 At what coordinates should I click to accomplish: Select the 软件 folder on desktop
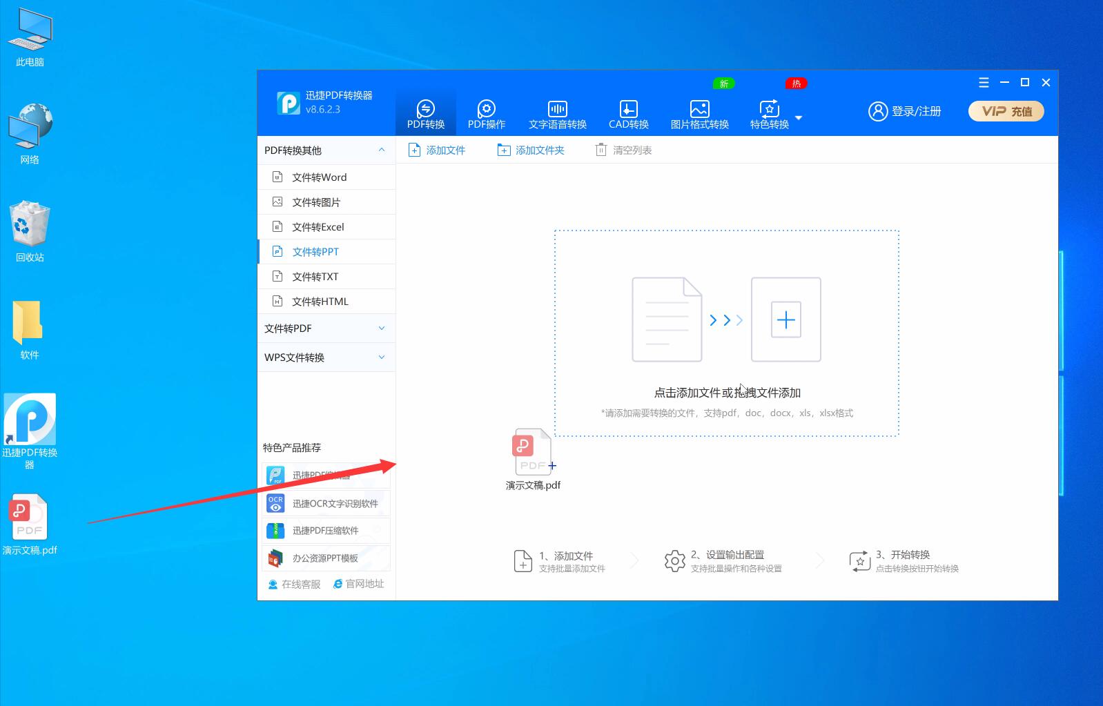[x=30, y=329]
